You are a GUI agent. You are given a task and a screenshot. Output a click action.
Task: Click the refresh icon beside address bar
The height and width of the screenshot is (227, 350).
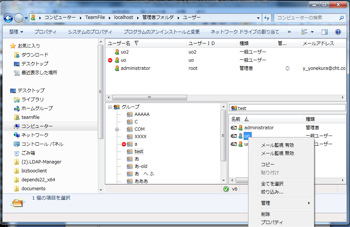point(267,18)
